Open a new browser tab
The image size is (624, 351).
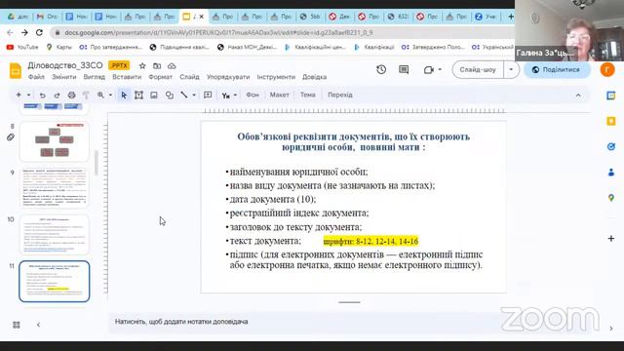tap(510, 17)
